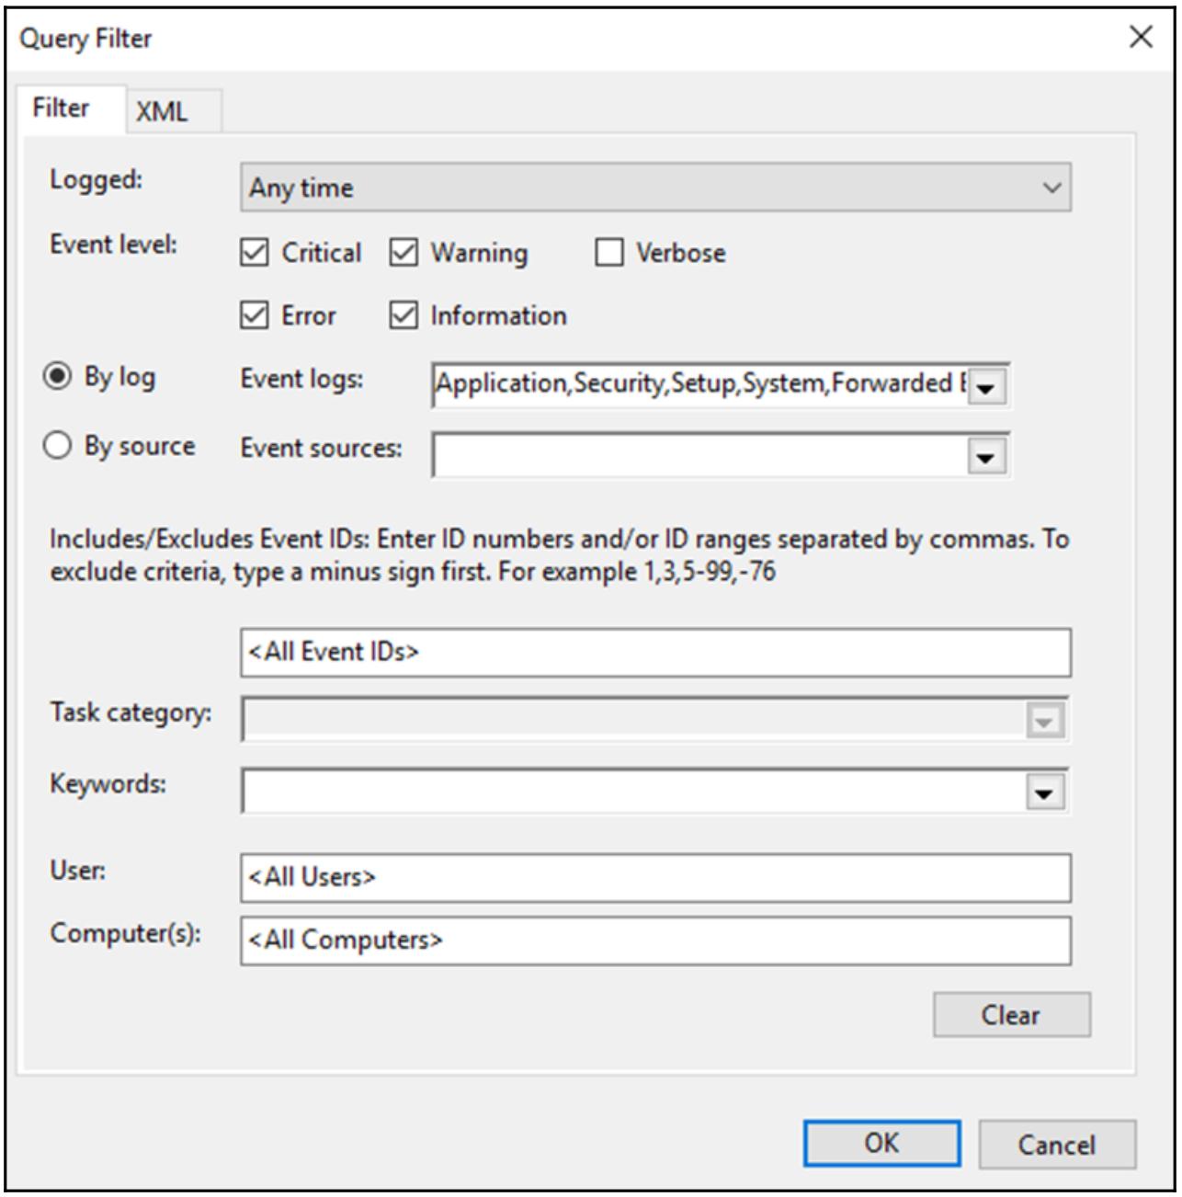Click the User input field
Viewport: 1182px width, 1197px height.
654,878
